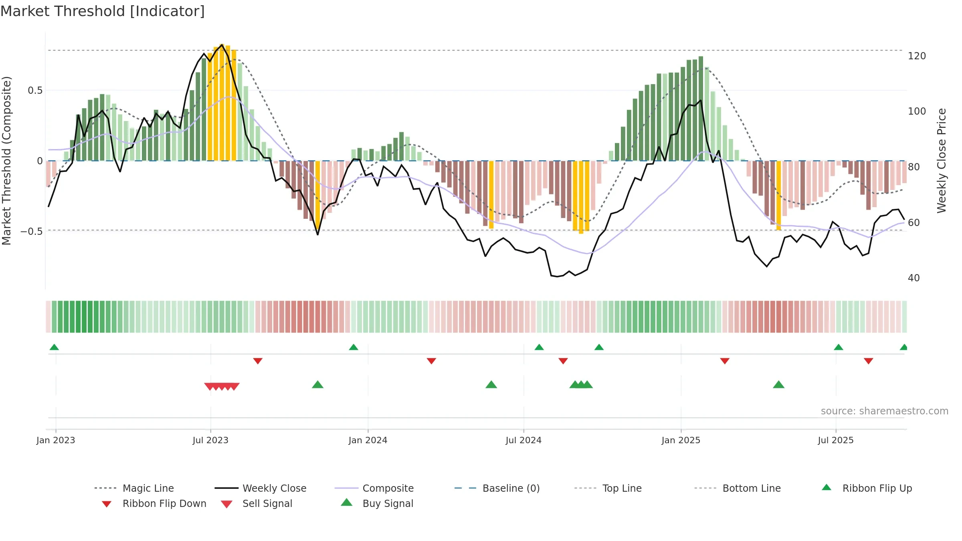
Task: Toggle the Sell Signal legend entry
Action: (257, 504)
